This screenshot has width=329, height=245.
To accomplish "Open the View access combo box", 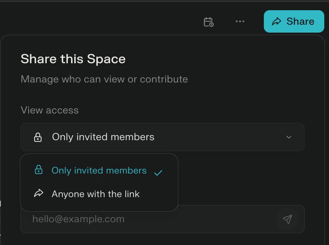I will pos(162,137).
